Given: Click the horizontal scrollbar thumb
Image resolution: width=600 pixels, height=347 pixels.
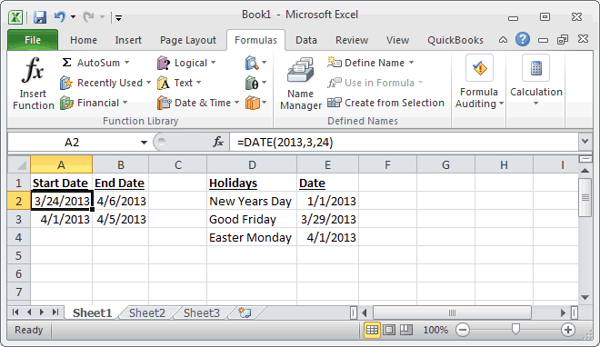Looking at the screenshot, I should pos(452,313).
